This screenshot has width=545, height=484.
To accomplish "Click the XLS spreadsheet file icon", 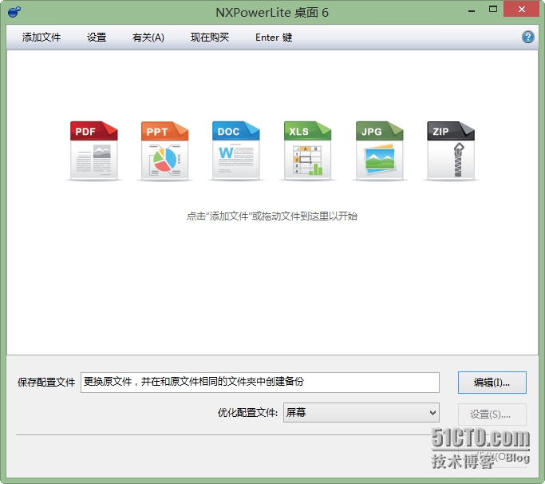I will (307, 150).
